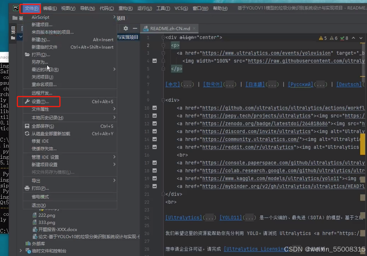Screen dimensions: 367x256
Task: Toggle 省电模式 in the file menu
Action: click(x=40, y=197)
